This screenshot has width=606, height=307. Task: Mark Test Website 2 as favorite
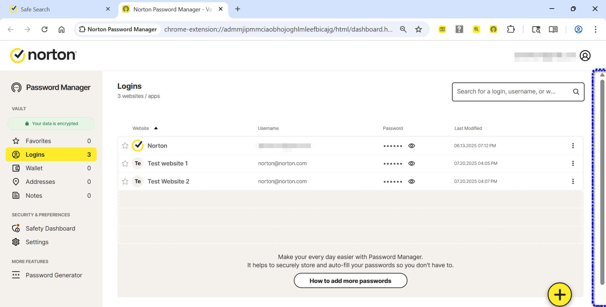click(x=125, y=181)
